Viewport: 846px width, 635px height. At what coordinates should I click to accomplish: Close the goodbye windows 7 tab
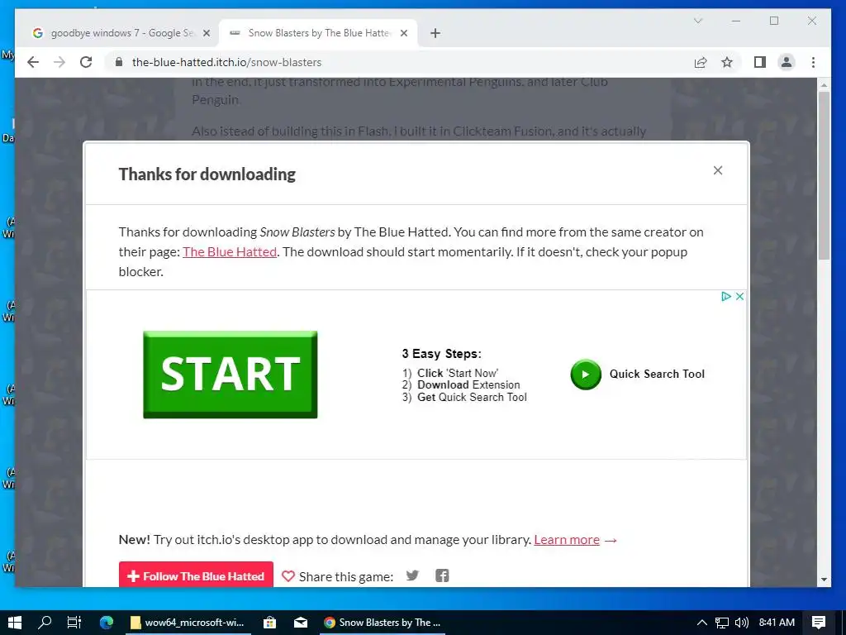click(x=206, y=33)
